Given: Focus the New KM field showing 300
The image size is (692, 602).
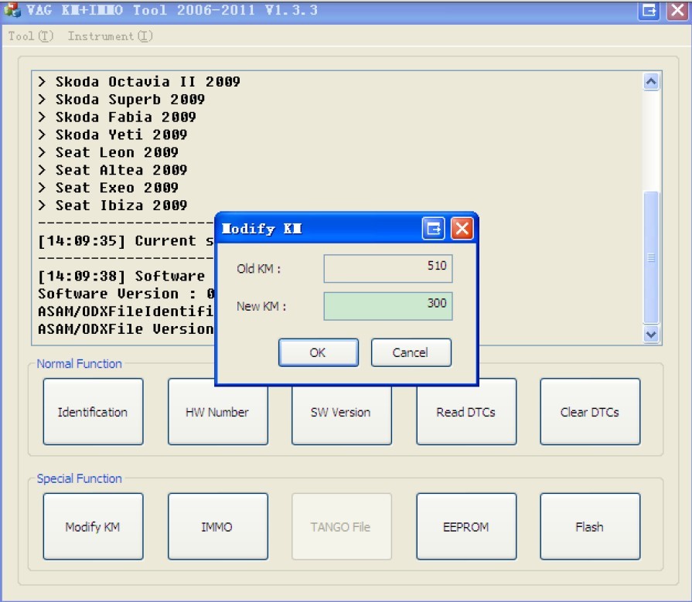Looking at the screenshot, I should 388,305.
